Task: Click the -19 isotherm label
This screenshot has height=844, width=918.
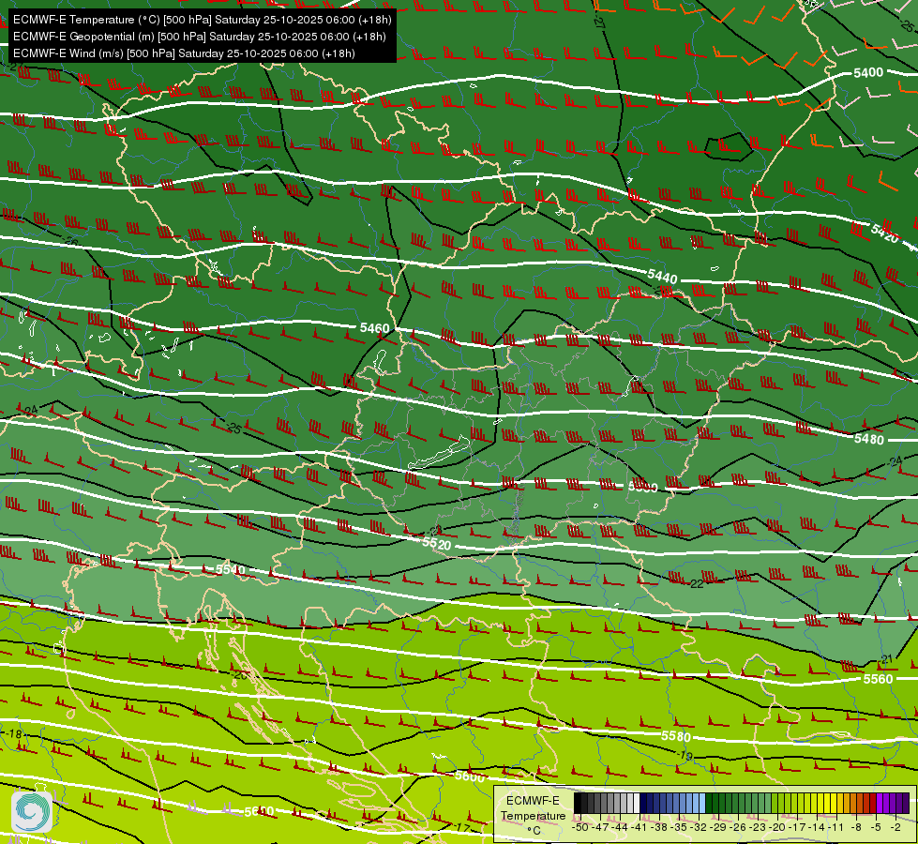Action: point(684,756)
